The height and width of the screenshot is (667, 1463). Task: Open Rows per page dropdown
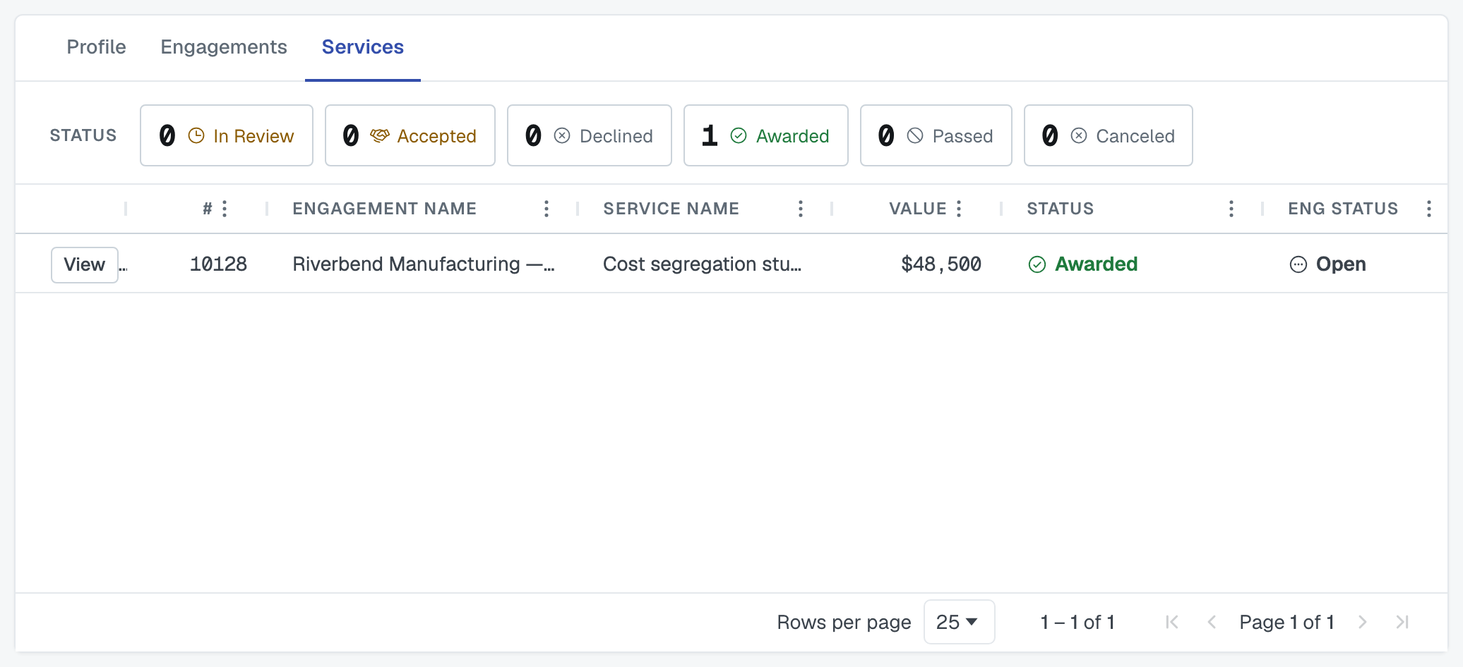pos(959,622)
